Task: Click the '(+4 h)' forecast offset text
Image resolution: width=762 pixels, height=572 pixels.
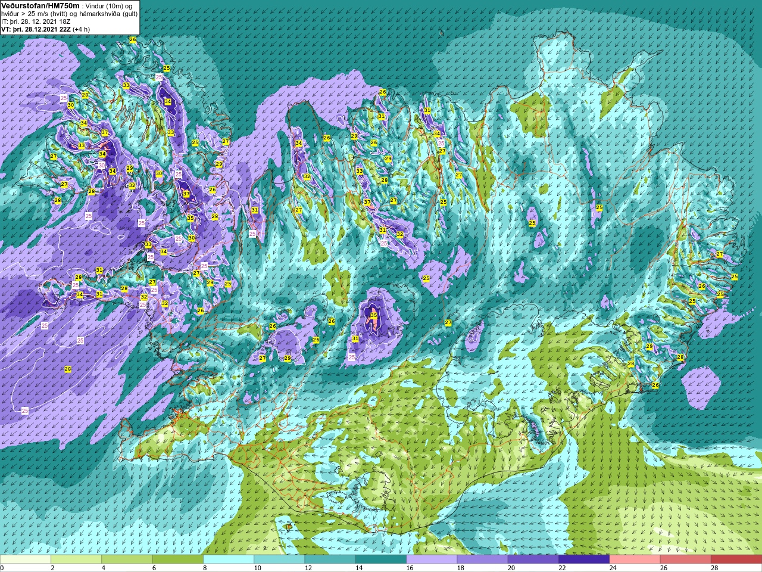Action: 82,29
